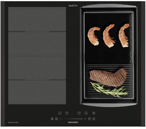Viewport: 146px width, 129px height.
Task: Tap the middle shrimp on the griddle
Action: (x=109, y=36)
